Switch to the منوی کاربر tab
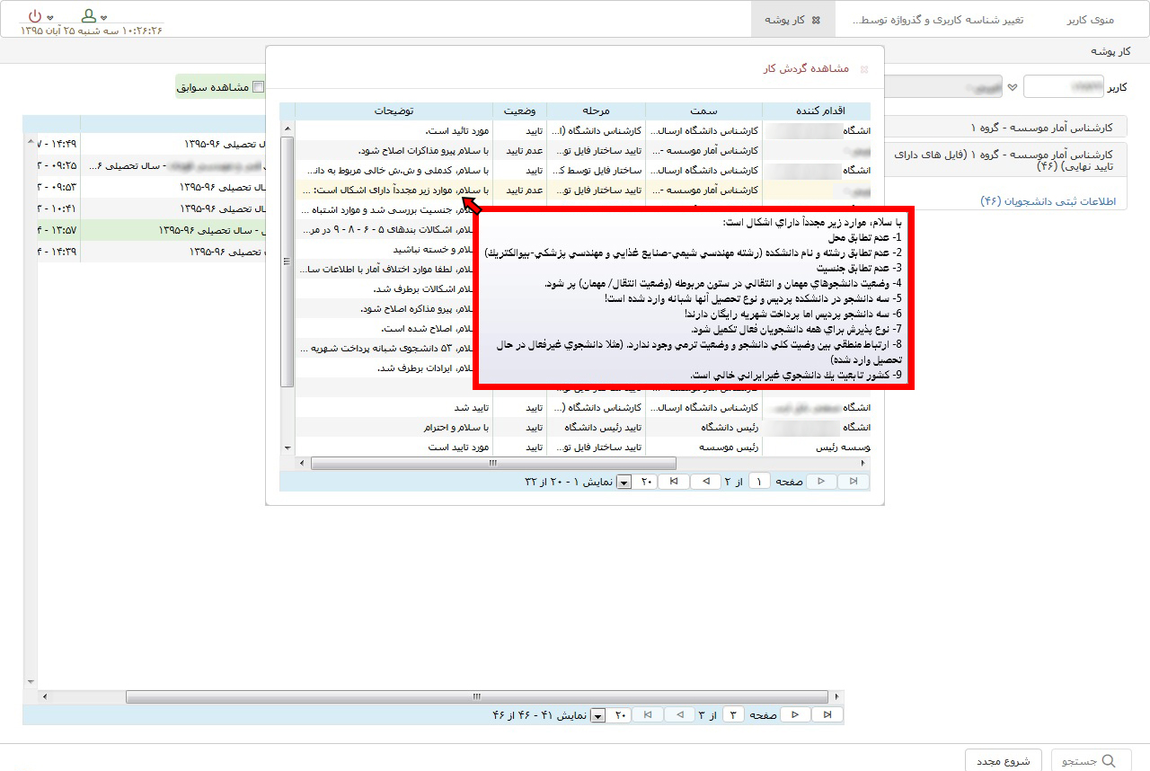This screenshot has width=1150, height=771. tap(1090, 19)
